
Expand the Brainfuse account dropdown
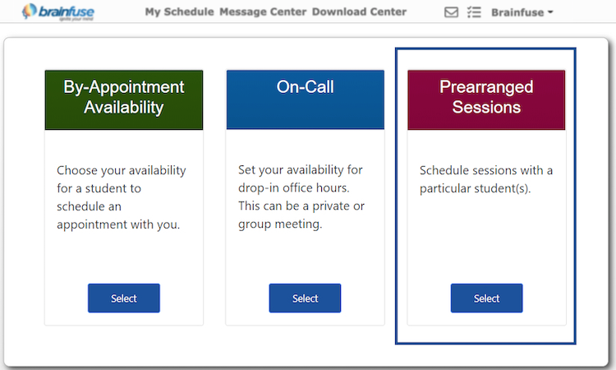click(x=521, y=12)
